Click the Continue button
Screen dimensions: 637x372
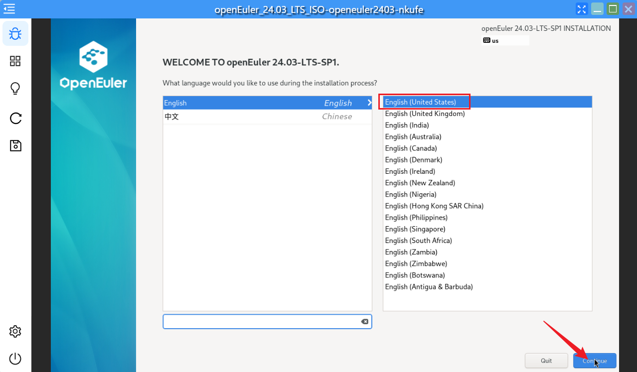coord(595,361)
